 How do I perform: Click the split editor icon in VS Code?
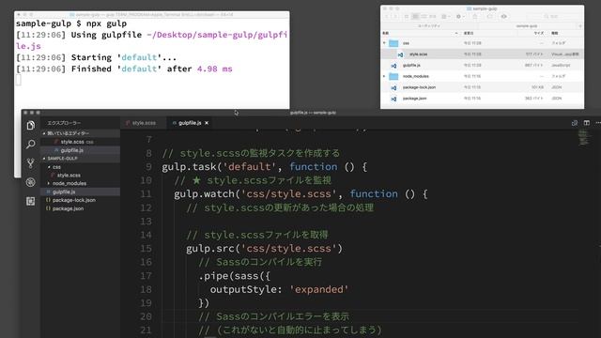[x=586, y=123]
